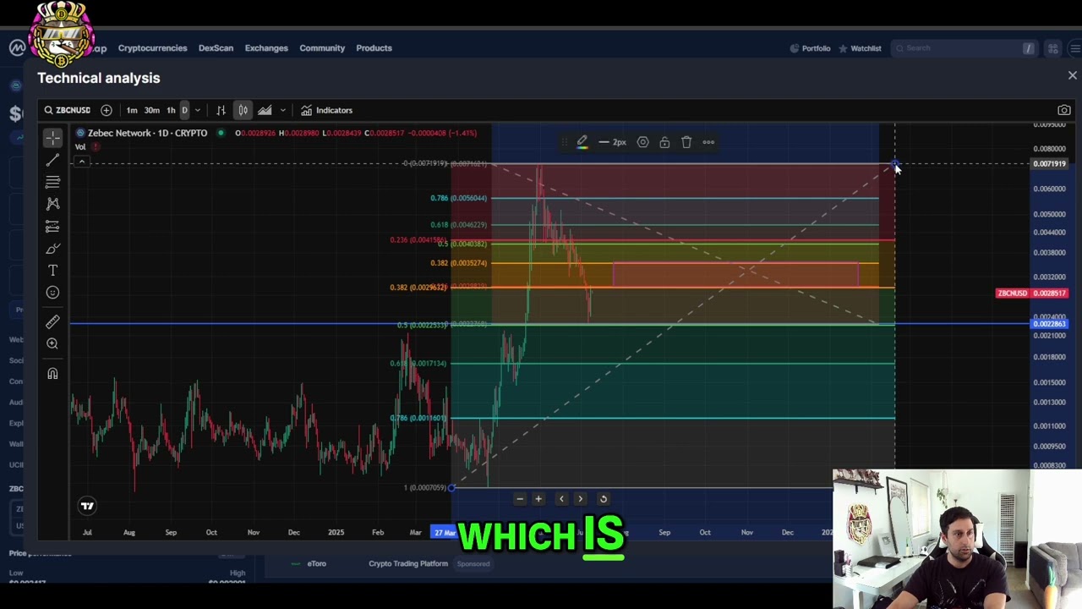Select the trend line drawing tool
Viewport: 1082px width, 609px height.
click(x=52, y=160)
